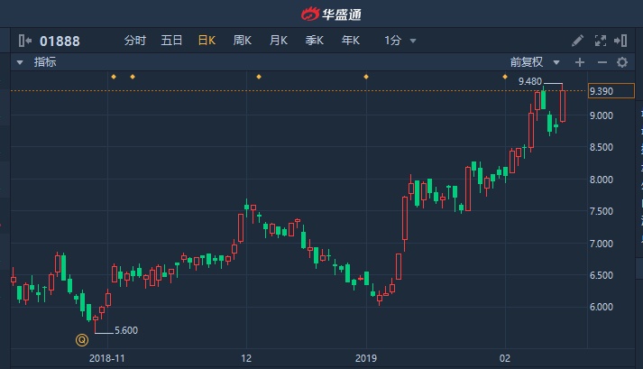The width and height of the screenshot is (643, 369).
Task: Click the second diamond event marker near 2018-11
Action: tap(133, 77)
